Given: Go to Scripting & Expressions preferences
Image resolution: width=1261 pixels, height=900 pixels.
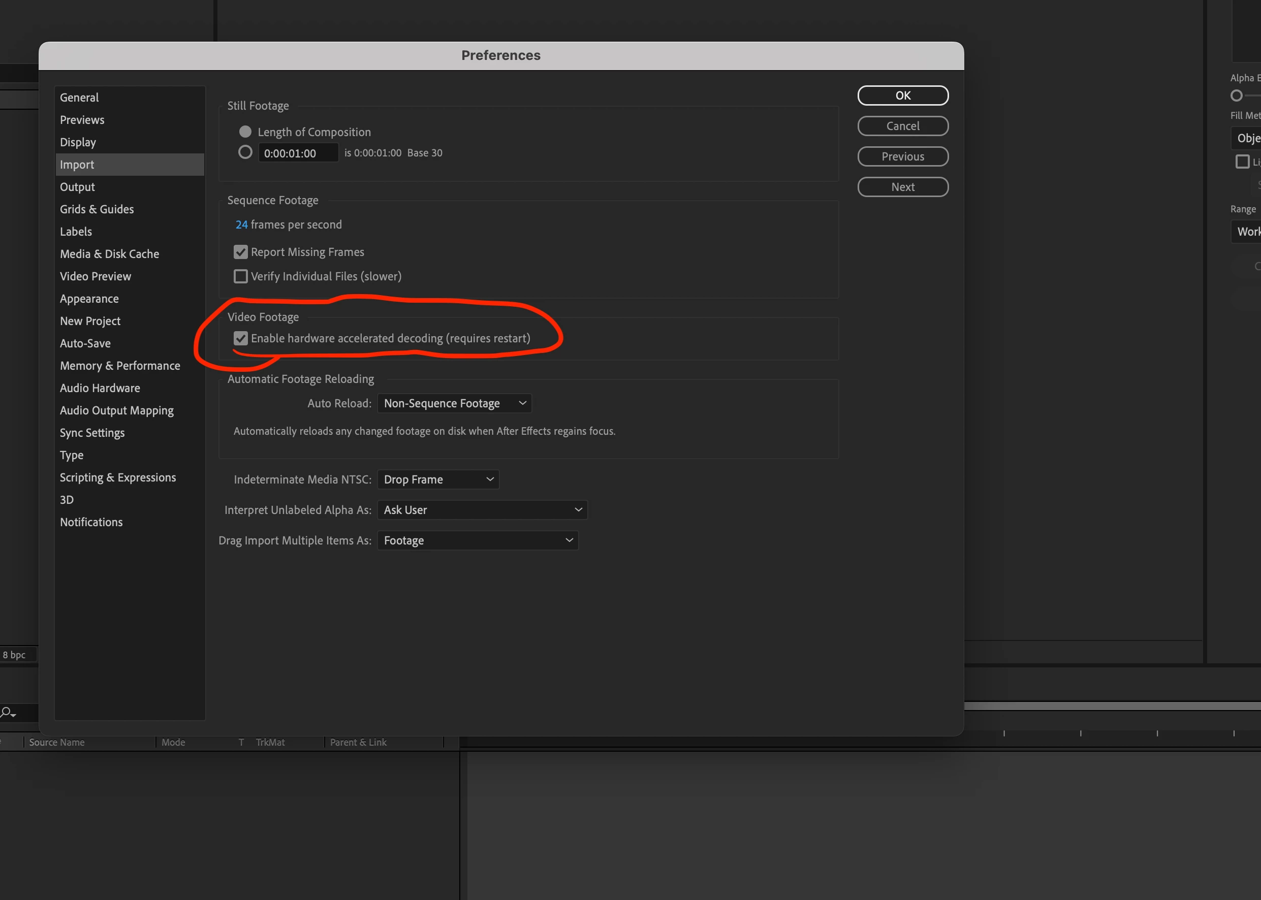Looking at the screenshot, I should tap(117, 477).
